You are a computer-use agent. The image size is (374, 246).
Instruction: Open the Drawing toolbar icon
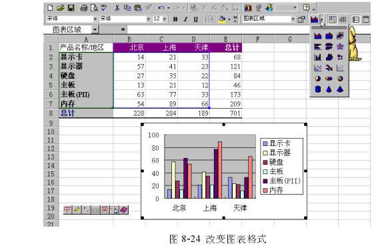(269, 8)
